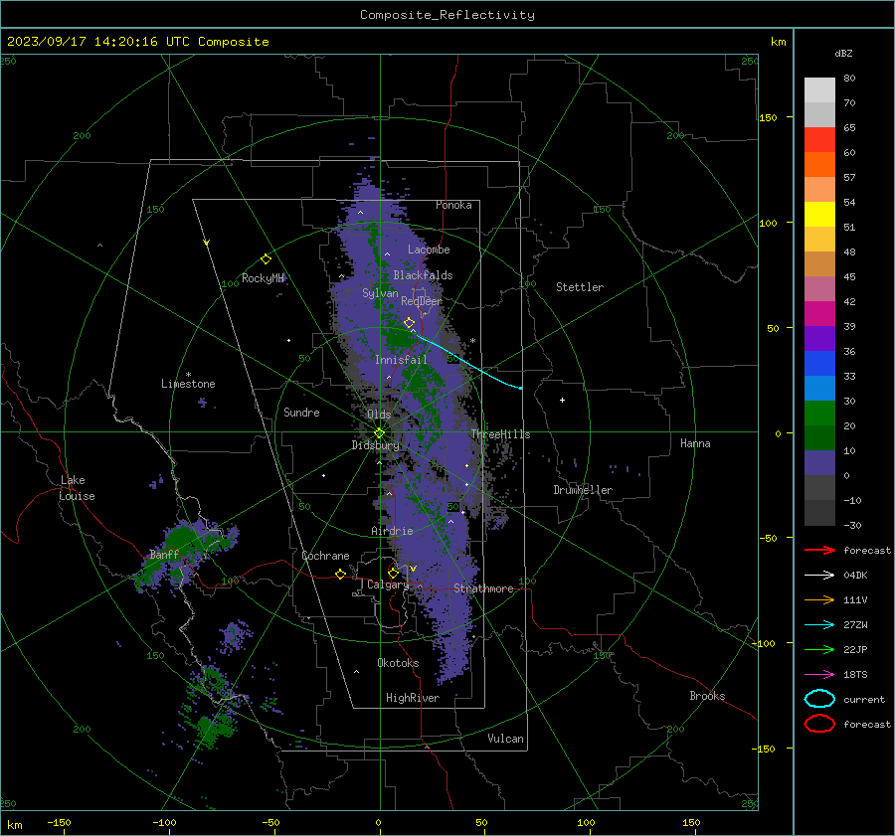Select the magenta 18TS arrow in legend
Viewport: 895px width, 836px height.
point(819,675)
